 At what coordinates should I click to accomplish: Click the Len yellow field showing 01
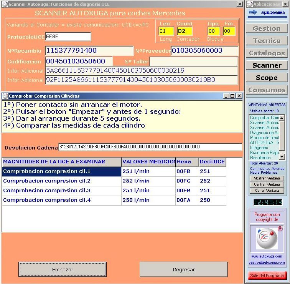166,31
